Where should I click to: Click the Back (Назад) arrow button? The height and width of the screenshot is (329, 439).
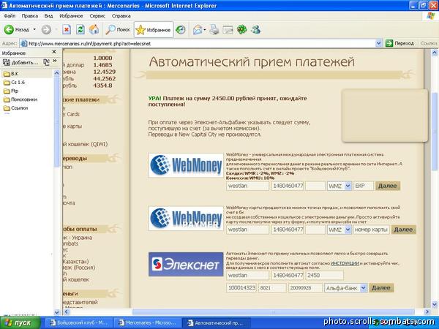click(x=16, y=30)
